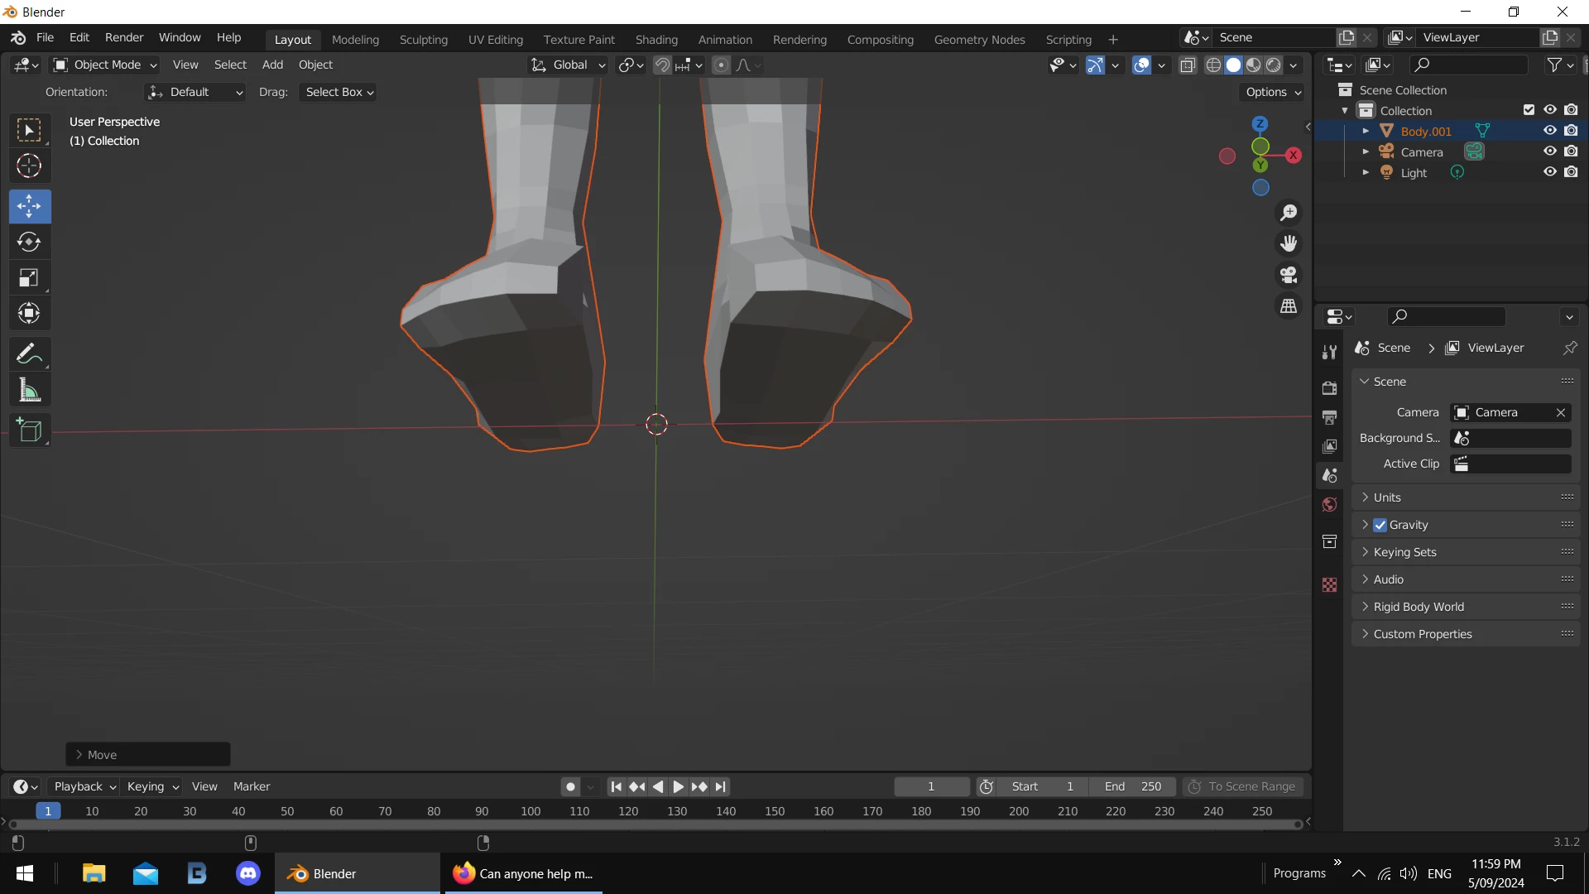Activate the Measure tool
The image size is (1589, 894).
[29, 390]
